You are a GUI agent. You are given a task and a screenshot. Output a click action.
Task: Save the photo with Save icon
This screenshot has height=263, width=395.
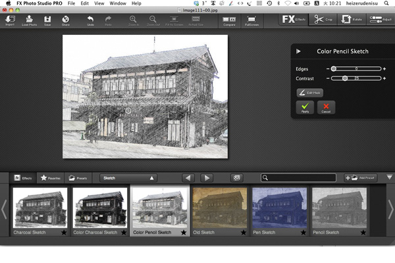[47, 20]
